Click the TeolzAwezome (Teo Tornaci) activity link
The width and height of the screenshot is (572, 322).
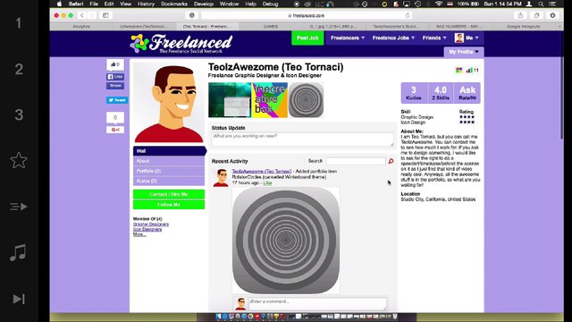click(262, 171)
